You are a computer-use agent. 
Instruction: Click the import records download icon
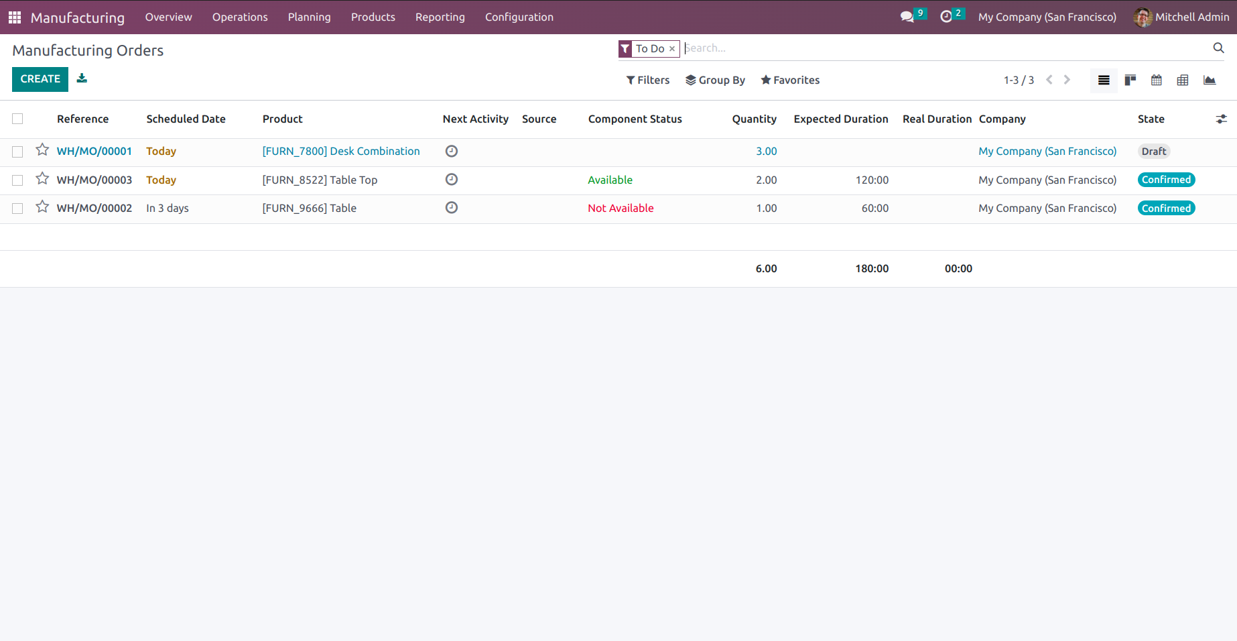(82, 78)
